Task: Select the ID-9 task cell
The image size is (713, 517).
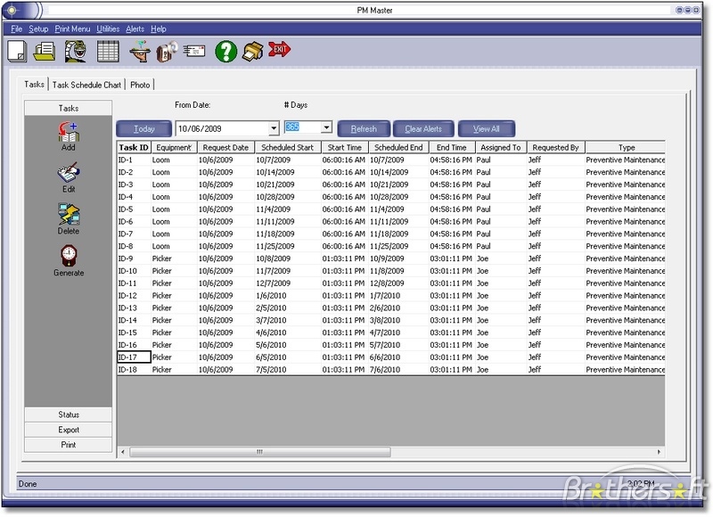Action: click(x=134, y=258)
